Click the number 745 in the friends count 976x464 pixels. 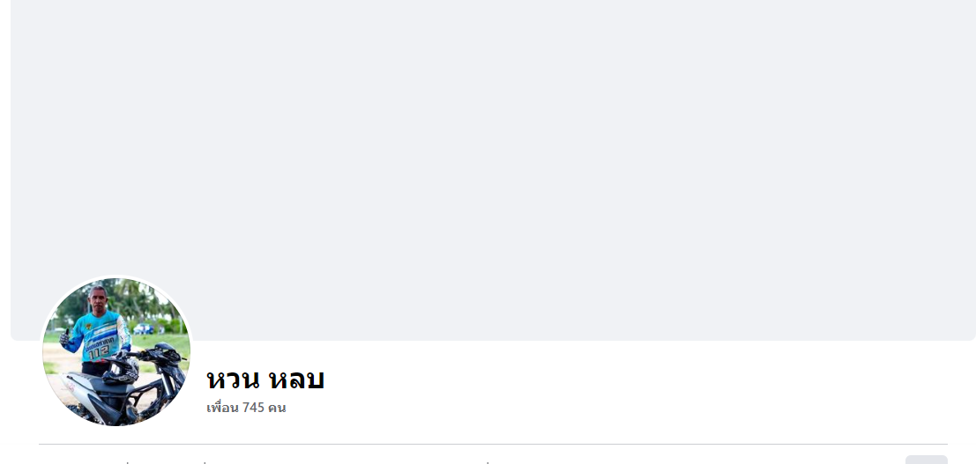[253, 408]
